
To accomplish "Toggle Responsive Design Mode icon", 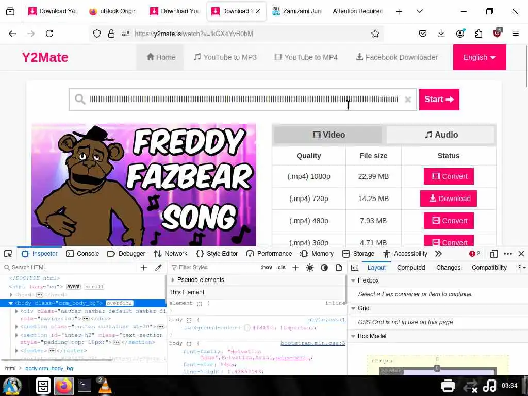I will pyautogui.click(x=494, y=254).
